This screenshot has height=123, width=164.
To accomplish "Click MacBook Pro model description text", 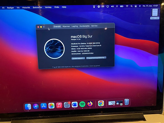I will [86, 43].
